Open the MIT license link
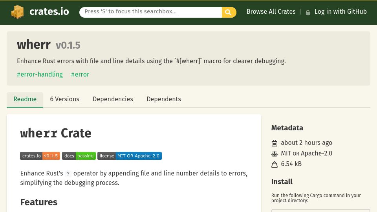Screen dimensions: 377x212 pos(286,154)
